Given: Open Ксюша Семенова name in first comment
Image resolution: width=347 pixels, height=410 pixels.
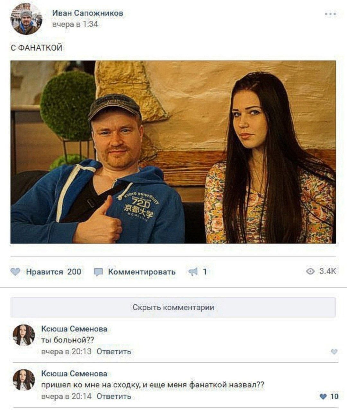Looking at the screenshot, I should [74, 329].
